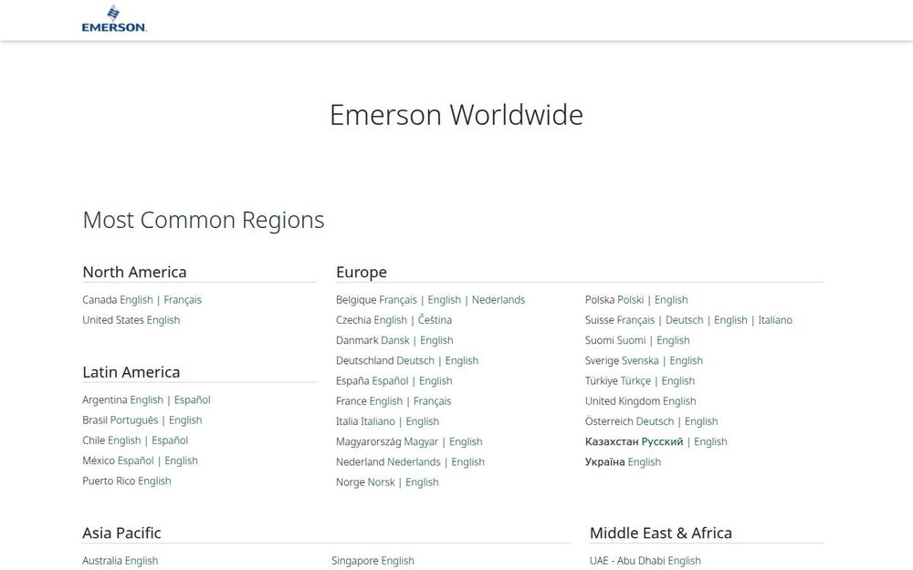Choose Argentina English link
This screenshot has height=570, width=913.
click(147, 400)
